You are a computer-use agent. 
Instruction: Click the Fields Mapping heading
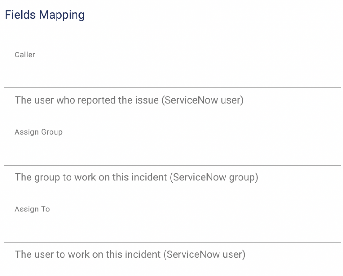click(x=45, y=15)
